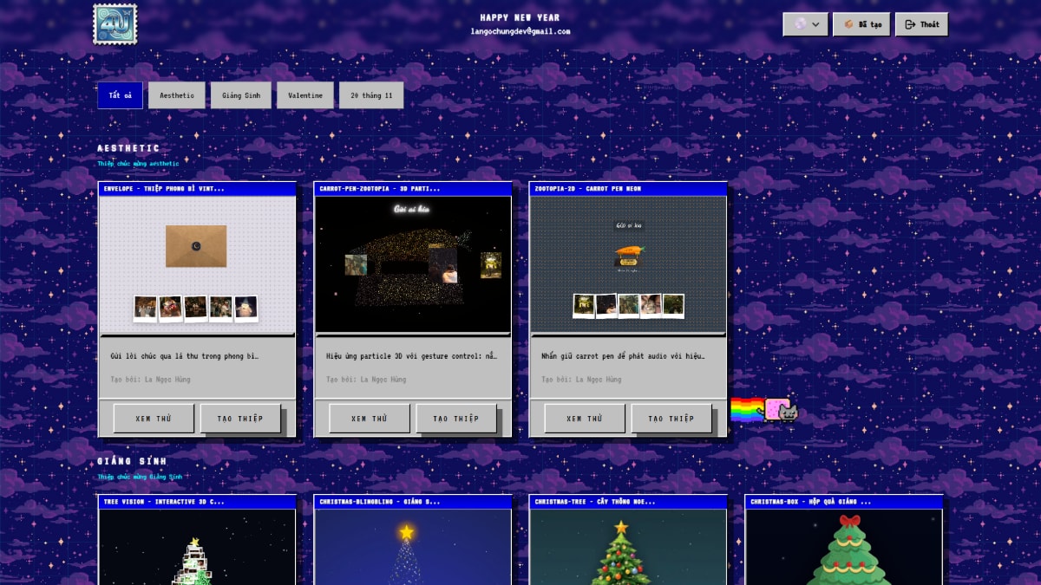Screen dimensions: 1041x585
Task: Toggle the Aesthetic category filter
Action: (176, 95)
